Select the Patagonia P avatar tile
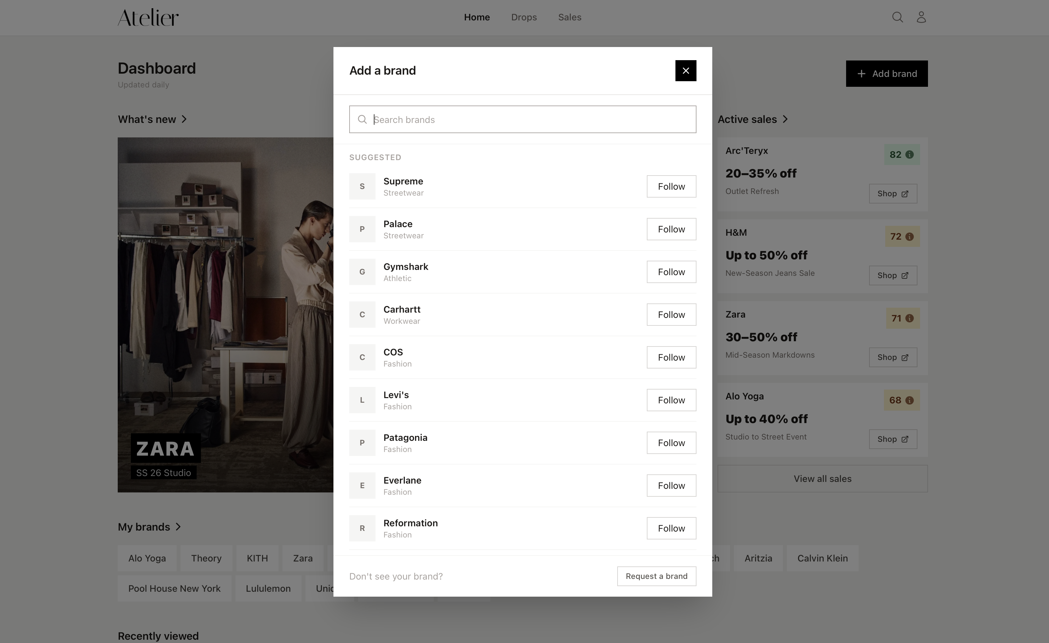The image size is (1049, 643). 362,443
